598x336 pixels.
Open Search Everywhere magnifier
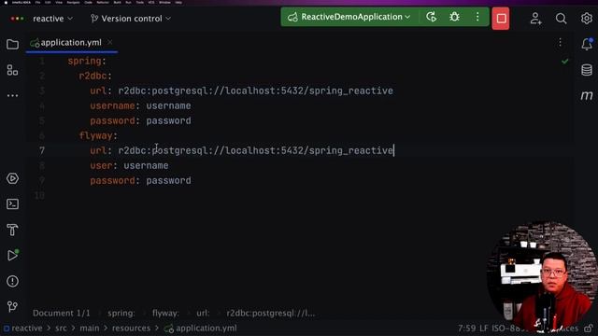[x=561, y=19]
